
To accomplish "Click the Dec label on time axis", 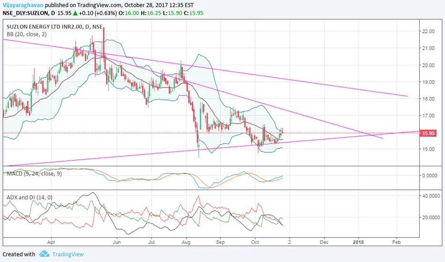I will pyautogui.click(x=324, y=242).
